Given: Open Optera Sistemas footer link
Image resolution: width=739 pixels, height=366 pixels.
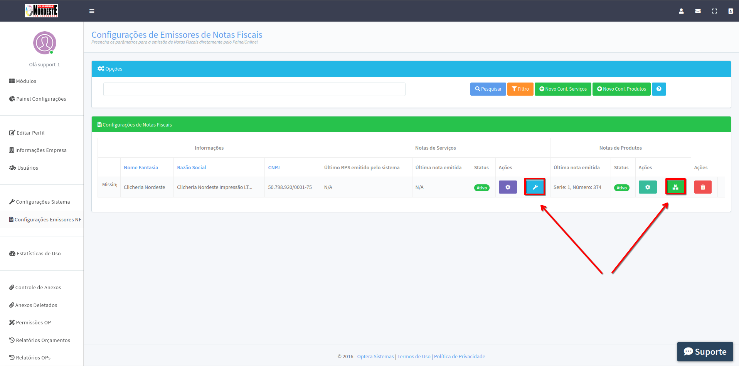Looking at the screenshot, I should click(x=375, y=356).
